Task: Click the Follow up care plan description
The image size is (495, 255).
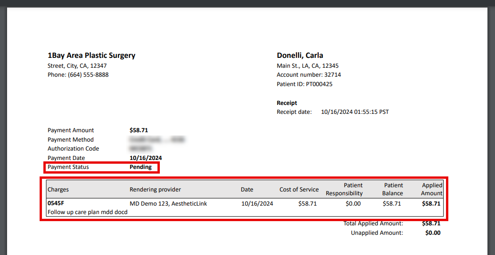Action: (x=87, y=212)
